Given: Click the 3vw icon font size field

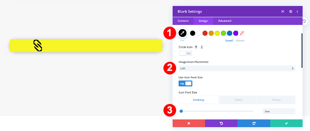Looking at the screenshot, I should point(279,111).
